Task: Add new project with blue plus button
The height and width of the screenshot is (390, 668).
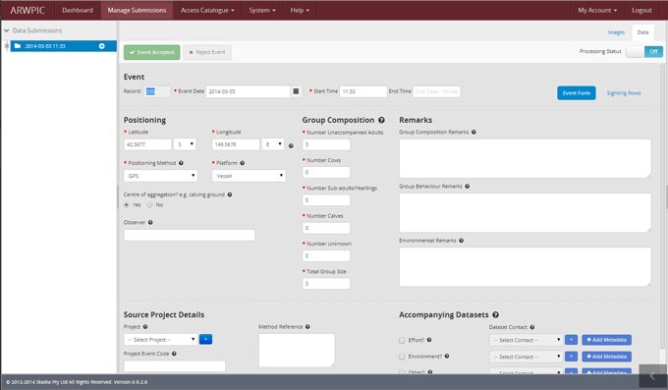Action: 205,339
